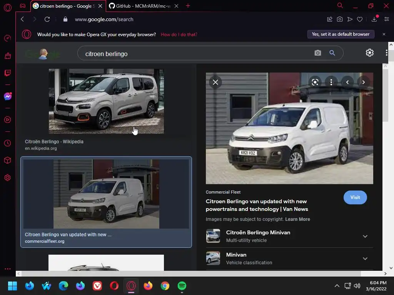
Task: Open the Windows Start menu
Action: click(12, 286)
